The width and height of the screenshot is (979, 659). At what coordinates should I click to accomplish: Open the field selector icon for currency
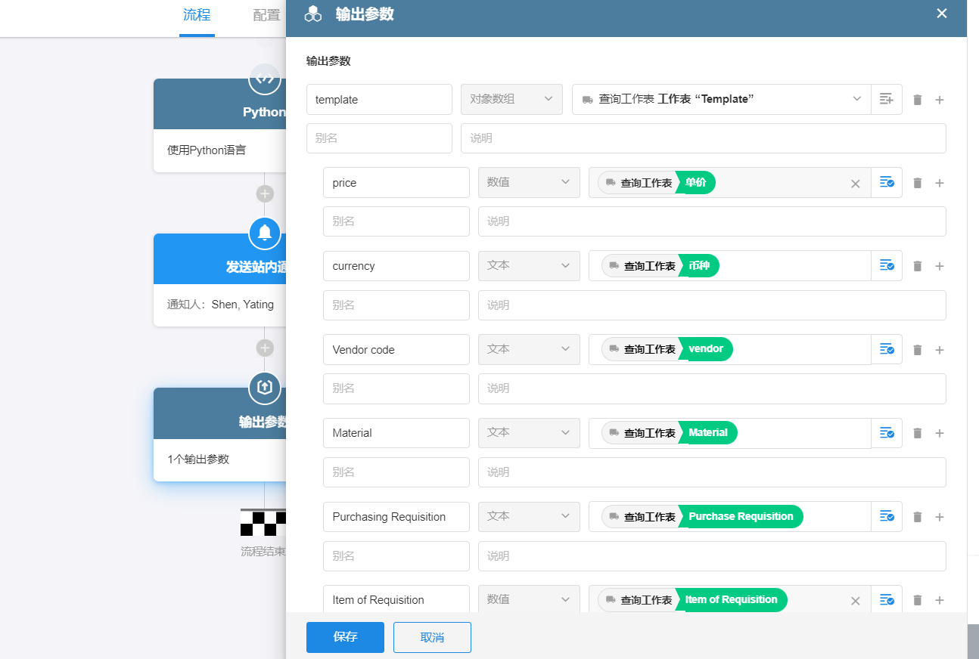click(x=887, y=265)
